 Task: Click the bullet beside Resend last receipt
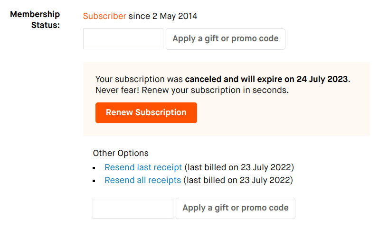[97, 168]
